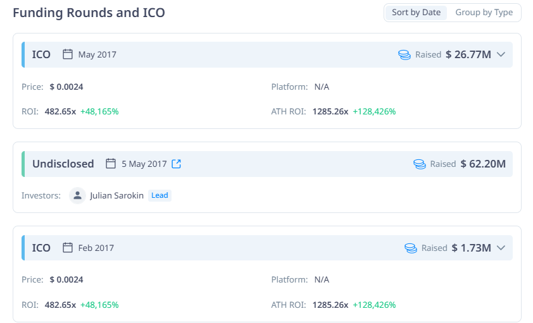
Task: Click the May 2017 ICO header bar
Action: tap(253, 54)
